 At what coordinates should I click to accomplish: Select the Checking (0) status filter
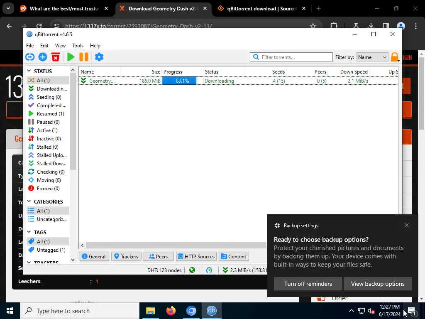pos(48,172)
